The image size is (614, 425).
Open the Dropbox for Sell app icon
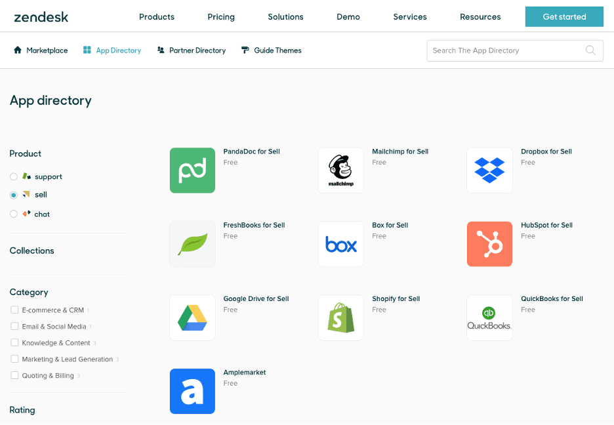click(489, 171)
